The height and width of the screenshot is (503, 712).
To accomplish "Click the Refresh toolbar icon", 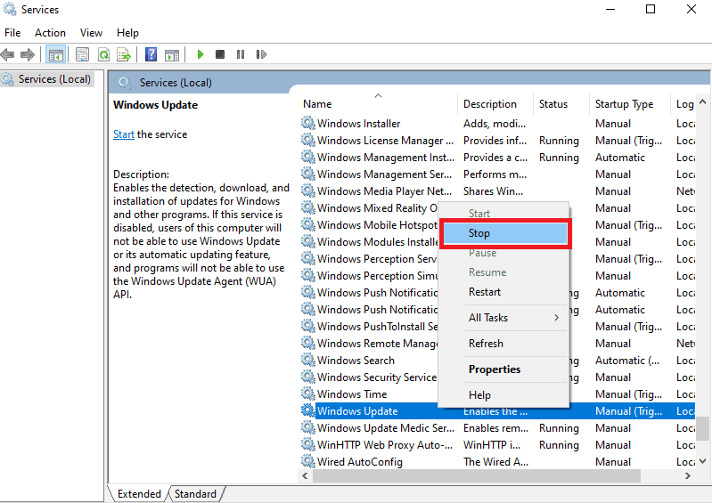I will click(x=104, y=55).
